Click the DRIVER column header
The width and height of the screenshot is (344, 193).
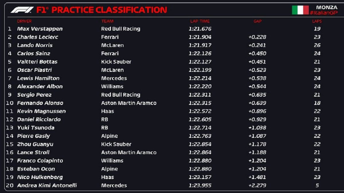[24, 21]
